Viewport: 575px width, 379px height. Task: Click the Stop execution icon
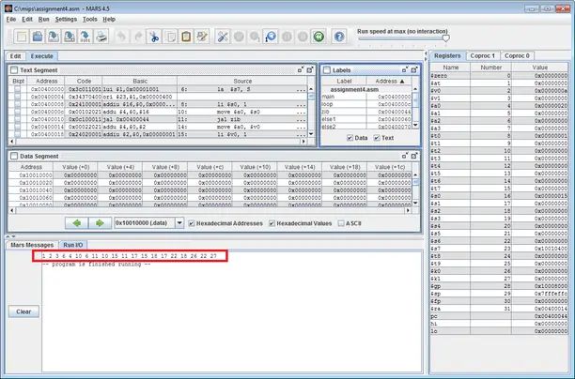coord(303,37)
